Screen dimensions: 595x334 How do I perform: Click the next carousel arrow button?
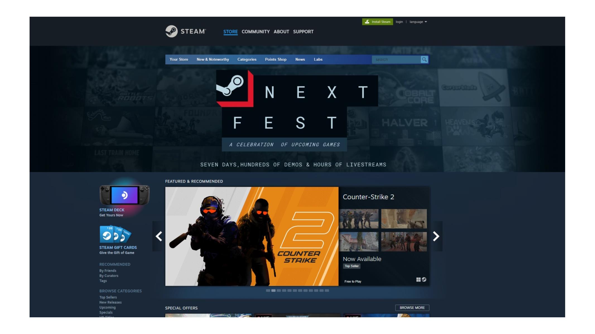(x=436, y=236)
